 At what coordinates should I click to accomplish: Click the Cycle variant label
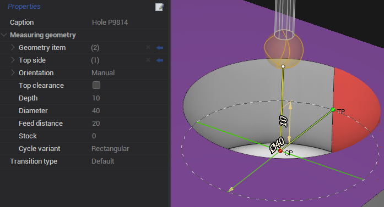pyautogui.click(x=40, y=149)
